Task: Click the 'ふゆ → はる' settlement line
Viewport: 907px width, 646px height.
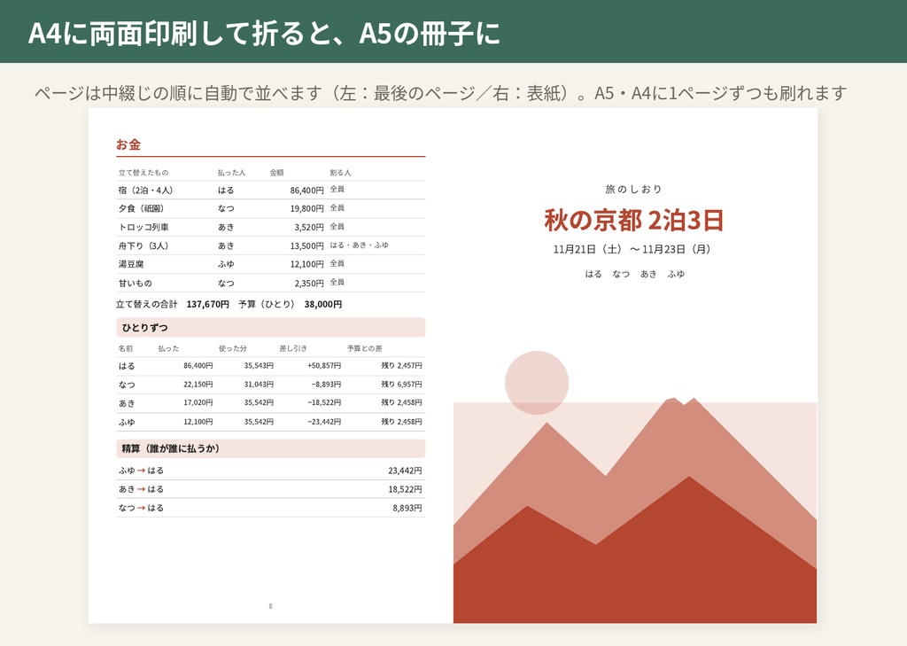Action: (141, 471)
